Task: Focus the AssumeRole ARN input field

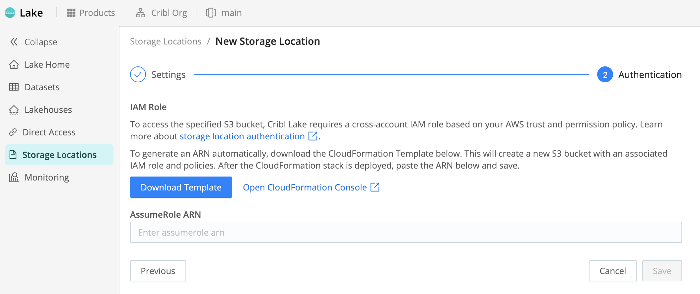Action: pyautogui.click(x=406, y=232)
